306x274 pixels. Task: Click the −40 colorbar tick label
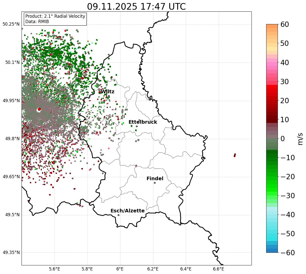287,214
